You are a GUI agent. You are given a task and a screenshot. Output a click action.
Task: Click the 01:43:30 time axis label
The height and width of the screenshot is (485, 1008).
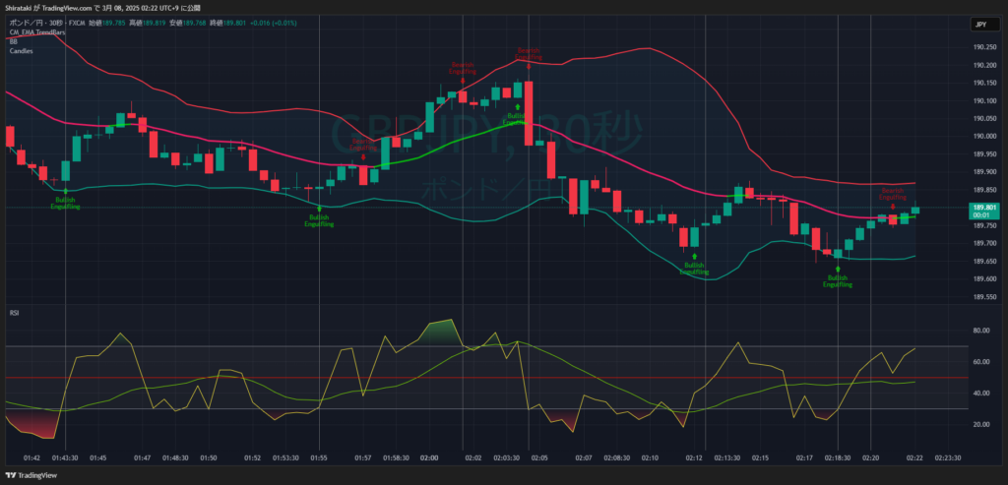65,458
